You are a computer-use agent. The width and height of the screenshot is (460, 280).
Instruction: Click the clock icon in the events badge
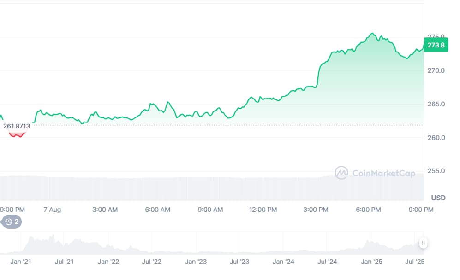[x=8, y=222]
